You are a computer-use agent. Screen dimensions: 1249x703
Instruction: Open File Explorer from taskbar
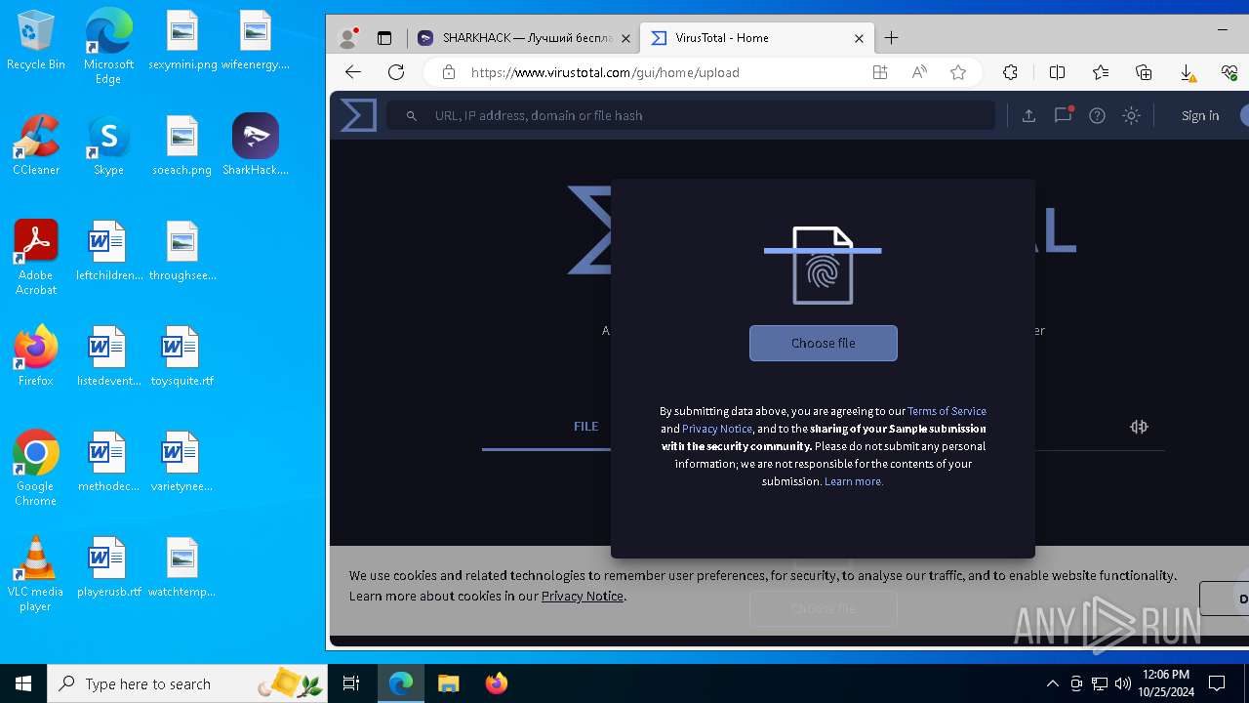click(x=449, y=683)
